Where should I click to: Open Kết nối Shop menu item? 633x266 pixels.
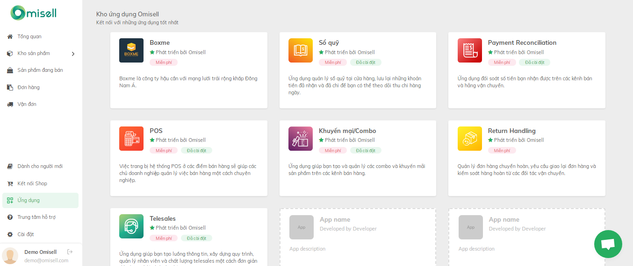[x=32, y=183]
